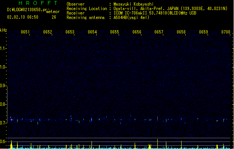Click the gray vertical frequency range bar at left axis
This screenshot has width=234, height=149.
click(7, 105)
